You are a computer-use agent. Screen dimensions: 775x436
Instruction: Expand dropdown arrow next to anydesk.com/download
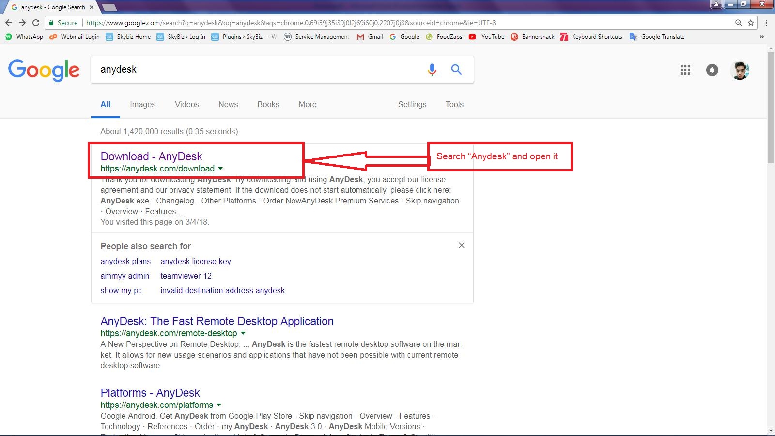[220, 169]
